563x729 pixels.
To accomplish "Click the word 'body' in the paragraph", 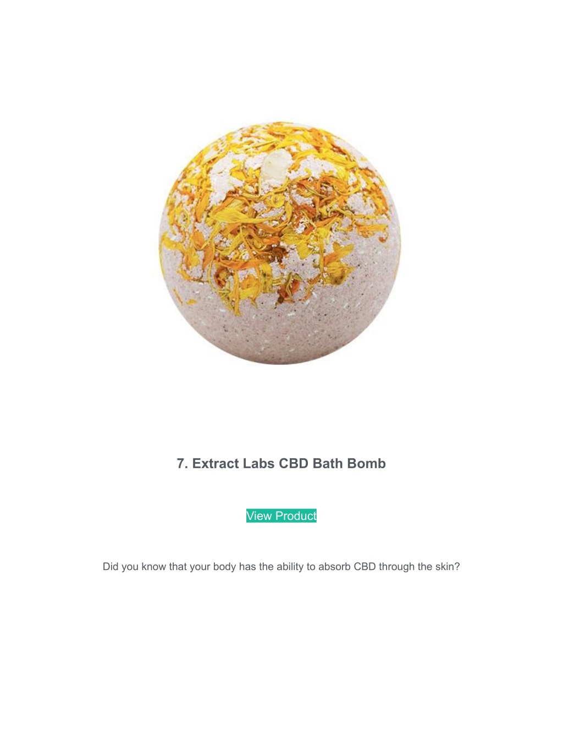I will 224,567.
